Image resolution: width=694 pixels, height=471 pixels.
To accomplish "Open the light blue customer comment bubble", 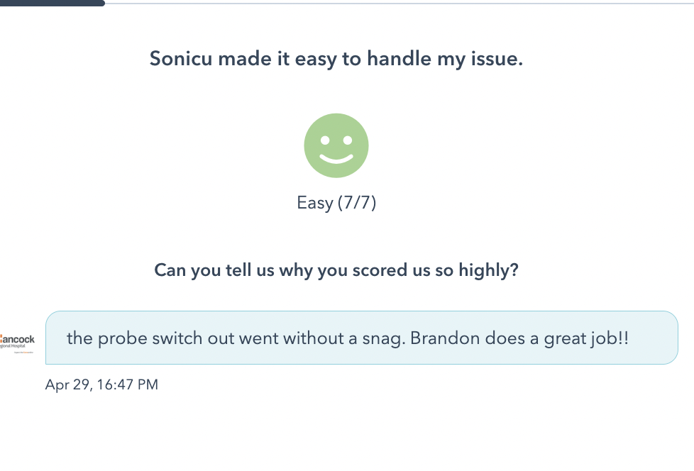I will (x=362, y=338).
